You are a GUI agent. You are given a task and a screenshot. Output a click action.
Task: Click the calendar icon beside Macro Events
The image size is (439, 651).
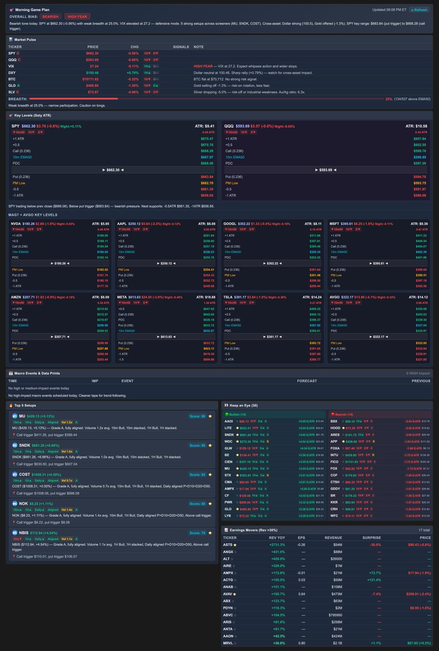11,373
